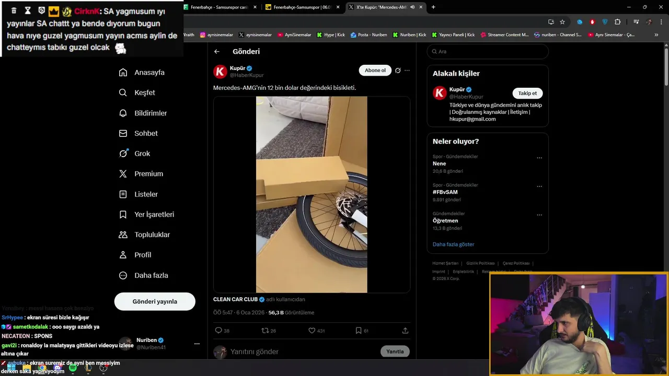Open Nuriben | Kick bookmark
This screenshot has height=376, width=669.
pyautogui.click(x=410, y=35)
